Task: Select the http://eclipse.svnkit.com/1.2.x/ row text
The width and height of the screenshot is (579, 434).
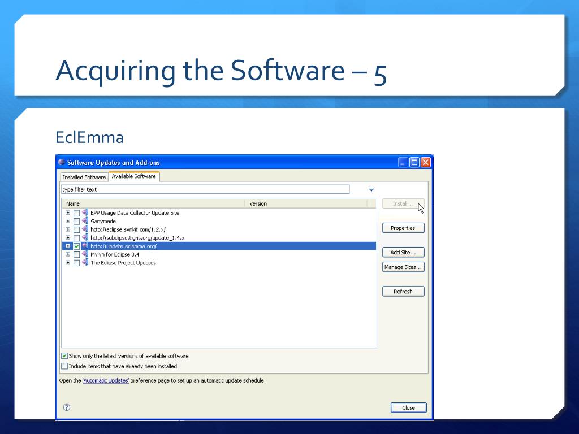Action: point(128,229)
